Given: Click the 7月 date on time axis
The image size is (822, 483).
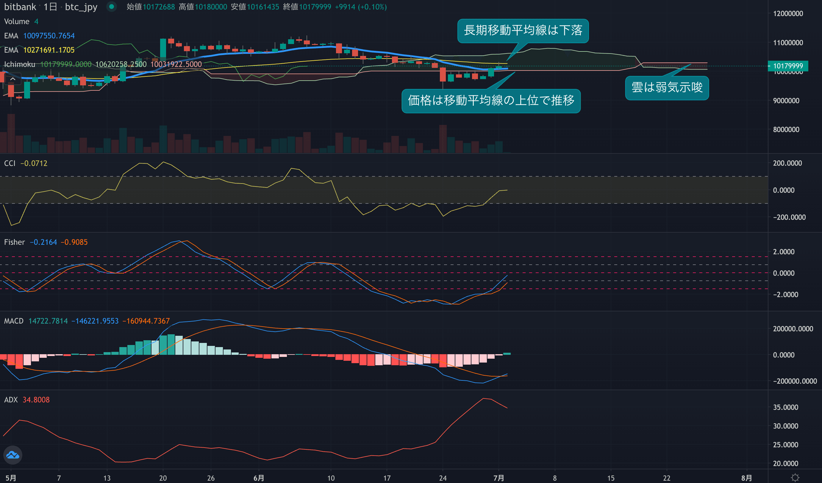Looking at the screenshot, I should (x=498, y=478).
